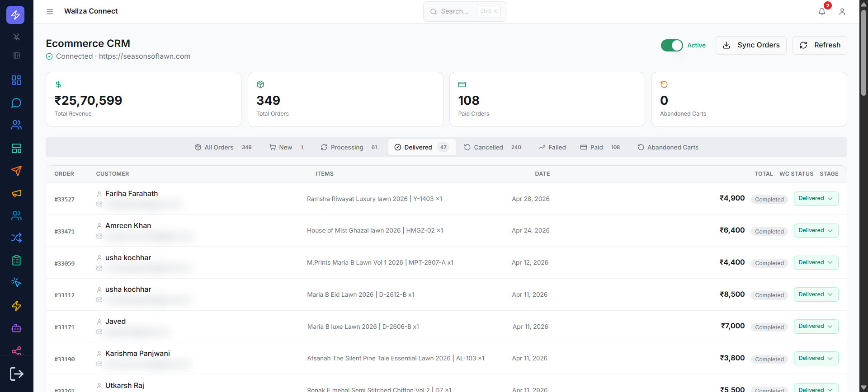Open the dashboard grid icon in sidebar

[x=16, y=80]
